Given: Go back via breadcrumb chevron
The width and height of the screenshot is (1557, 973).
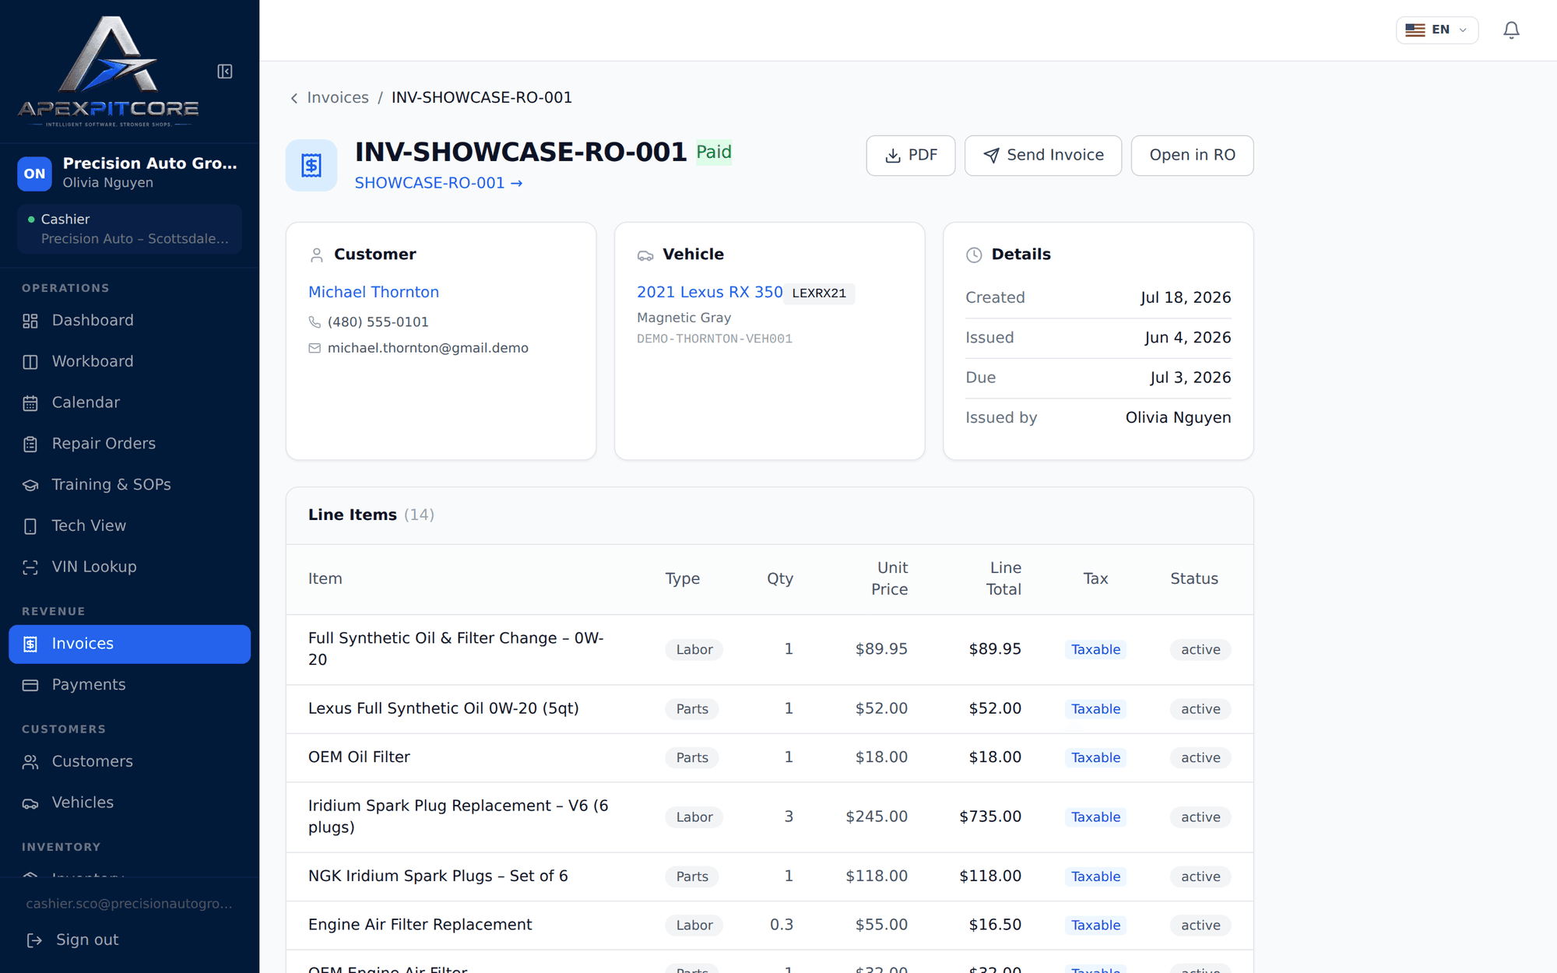Looking at the screenshot, I should point(293,98).
